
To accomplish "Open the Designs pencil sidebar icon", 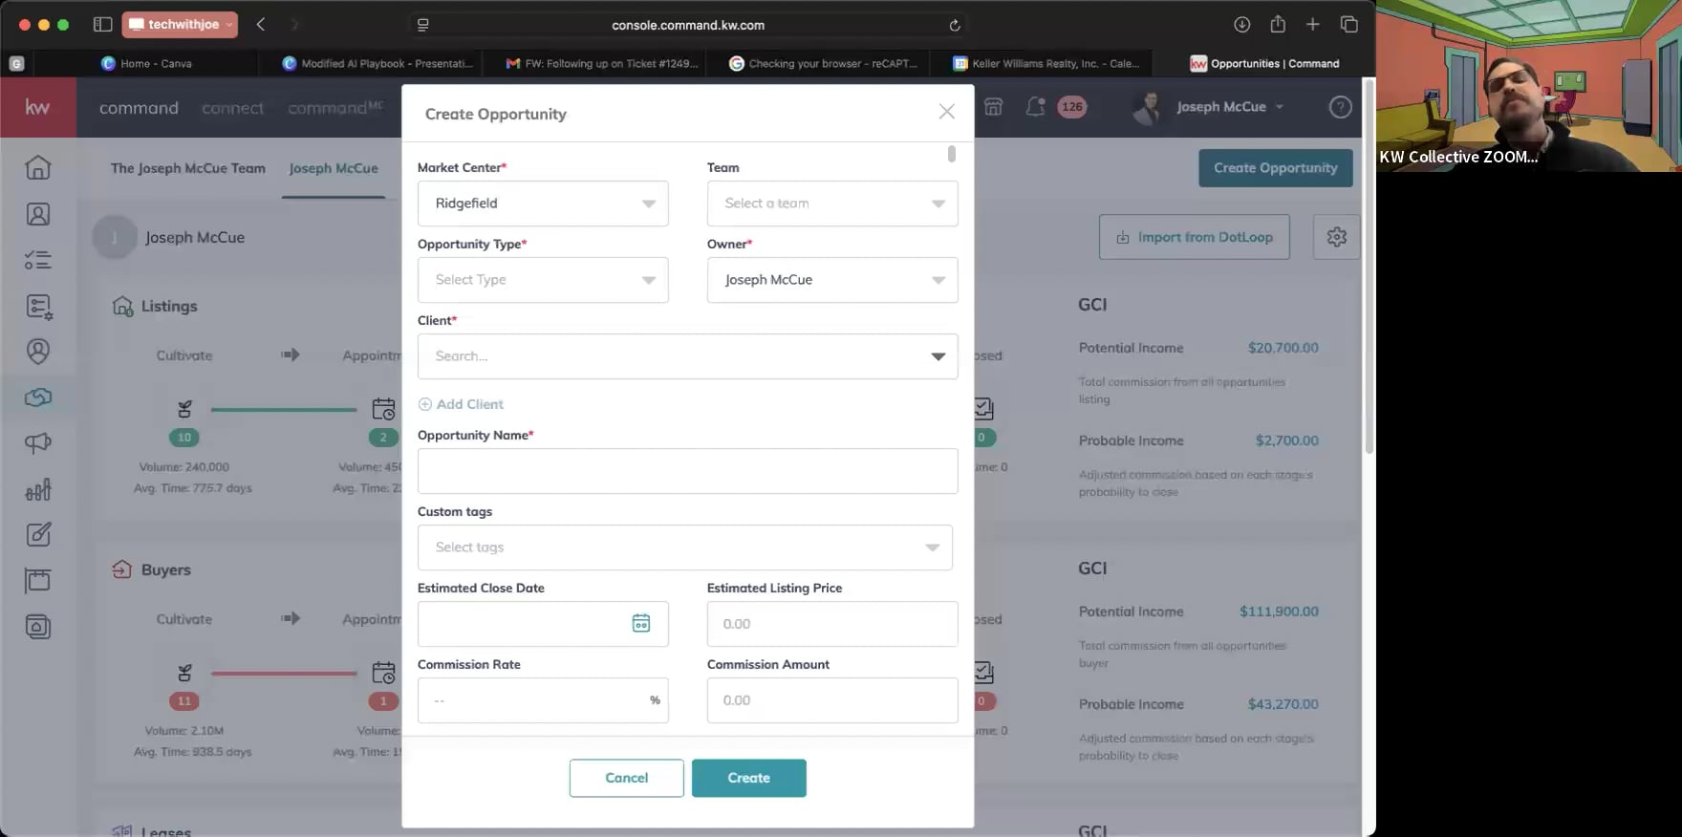I will tap(38, 535).
